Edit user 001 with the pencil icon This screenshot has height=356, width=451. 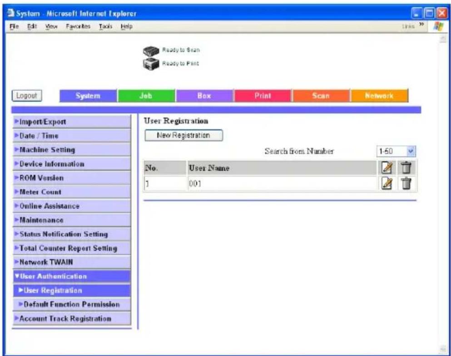[387, 183]
